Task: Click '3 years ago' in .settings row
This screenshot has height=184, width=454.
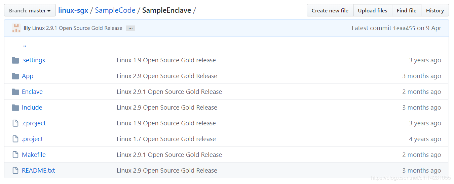Action: (425, 60)
